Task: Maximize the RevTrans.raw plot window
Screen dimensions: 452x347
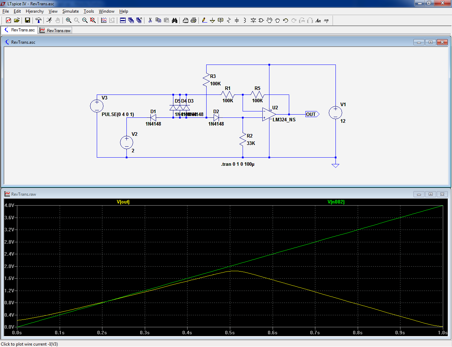Action: (x=430, y=194)
